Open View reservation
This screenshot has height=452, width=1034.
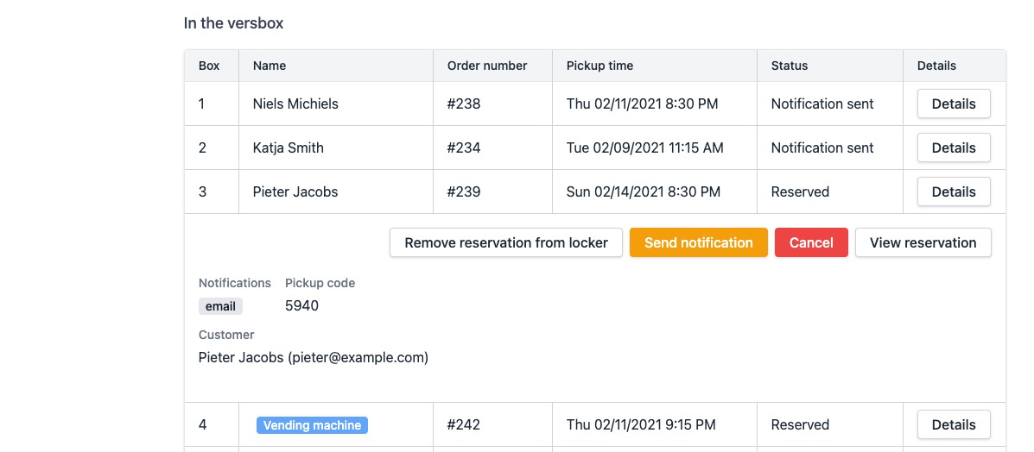pos(923,242)
